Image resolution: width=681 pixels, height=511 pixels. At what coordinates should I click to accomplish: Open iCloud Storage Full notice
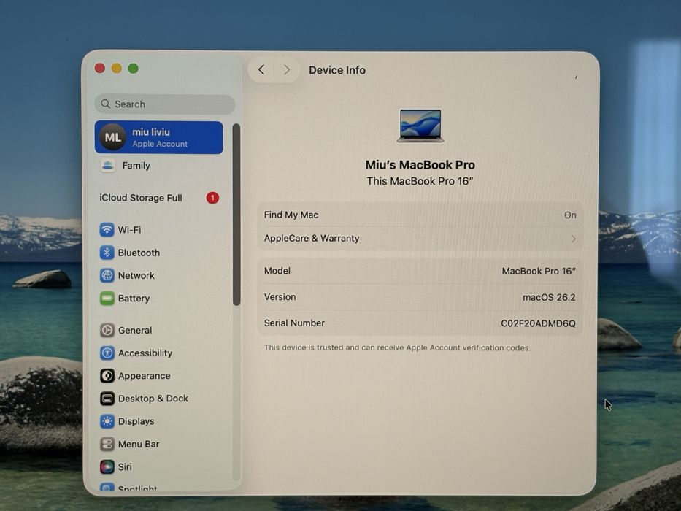click(159, 198)
